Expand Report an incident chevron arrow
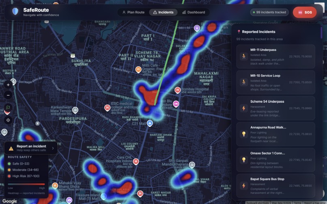Screen dimensions: 327x204 (53, 148)
